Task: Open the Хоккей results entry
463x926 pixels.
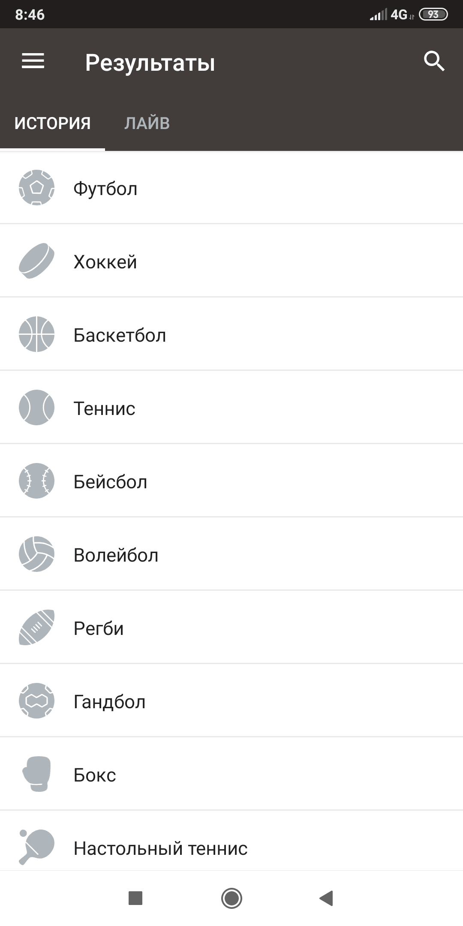Action: (x=105, y=262)
